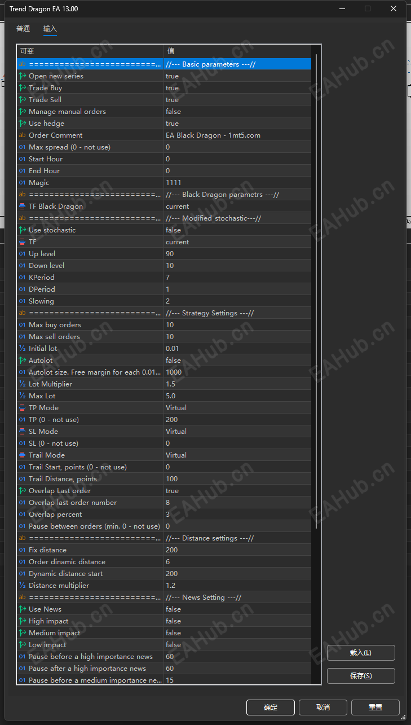Select the Basic parameters header row
The width and height of the screenshot is (411, 725).
164,64
